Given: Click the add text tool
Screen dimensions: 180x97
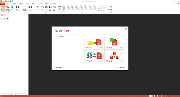Looking at the screenshot, I should click(42, 8).
